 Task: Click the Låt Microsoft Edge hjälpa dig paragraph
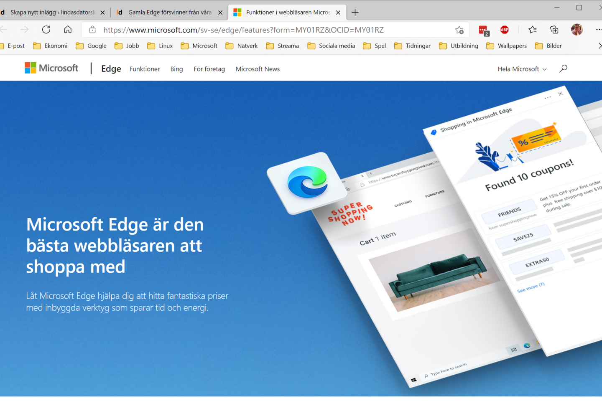pos(127,302)
